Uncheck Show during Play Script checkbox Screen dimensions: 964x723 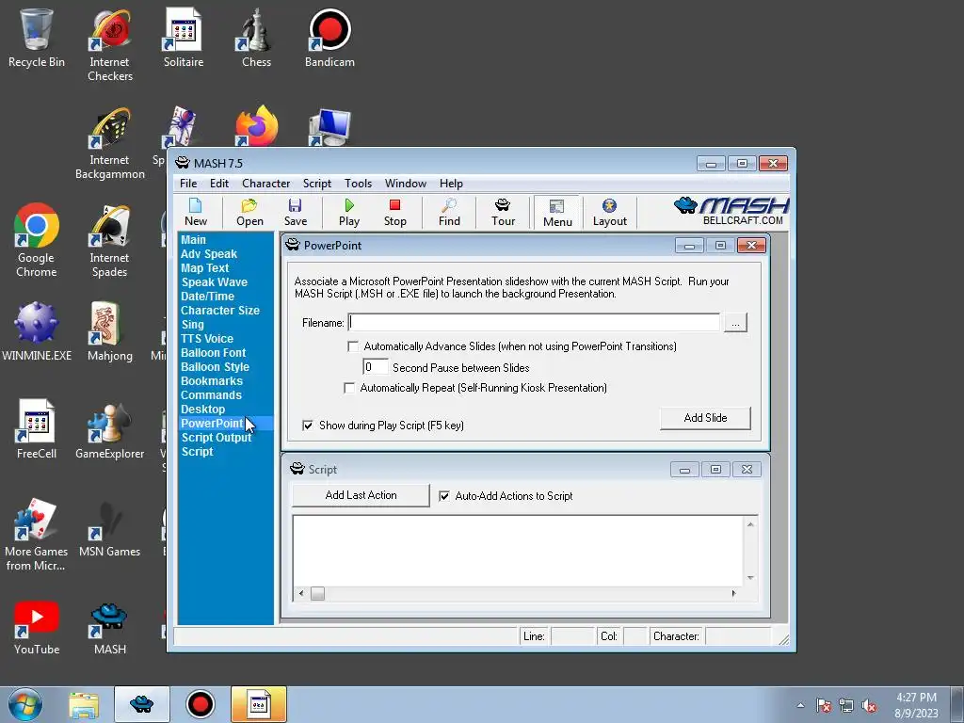click(308, 426)
